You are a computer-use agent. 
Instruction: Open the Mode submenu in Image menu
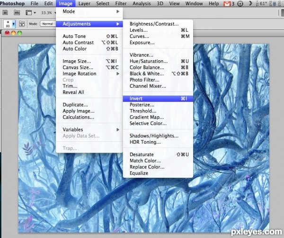89,11
